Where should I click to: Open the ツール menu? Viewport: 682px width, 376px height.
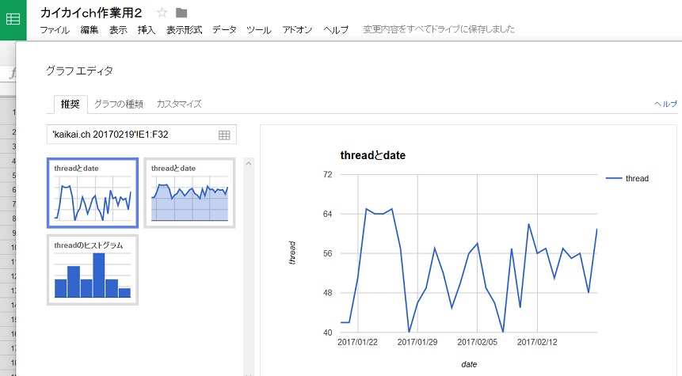(x=258, y=30)
